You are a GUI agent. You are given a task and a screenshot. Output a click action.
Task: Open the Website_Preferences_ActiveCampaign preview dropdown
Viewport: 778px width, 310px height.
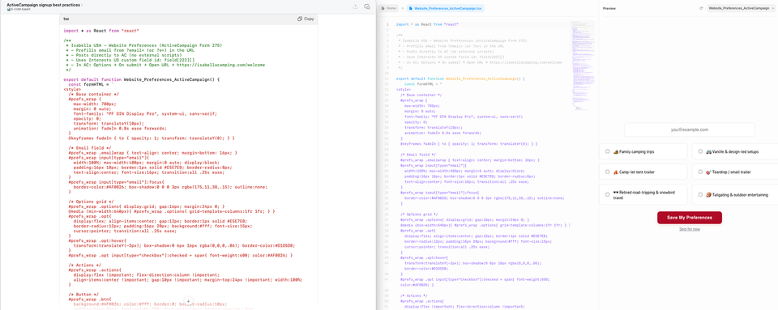tap(742, 8)
